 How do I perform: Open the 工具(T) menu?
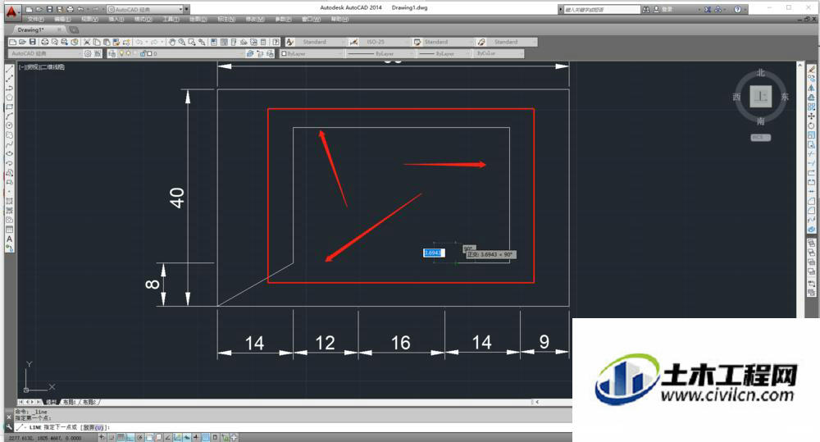click(x=171, y=20)
